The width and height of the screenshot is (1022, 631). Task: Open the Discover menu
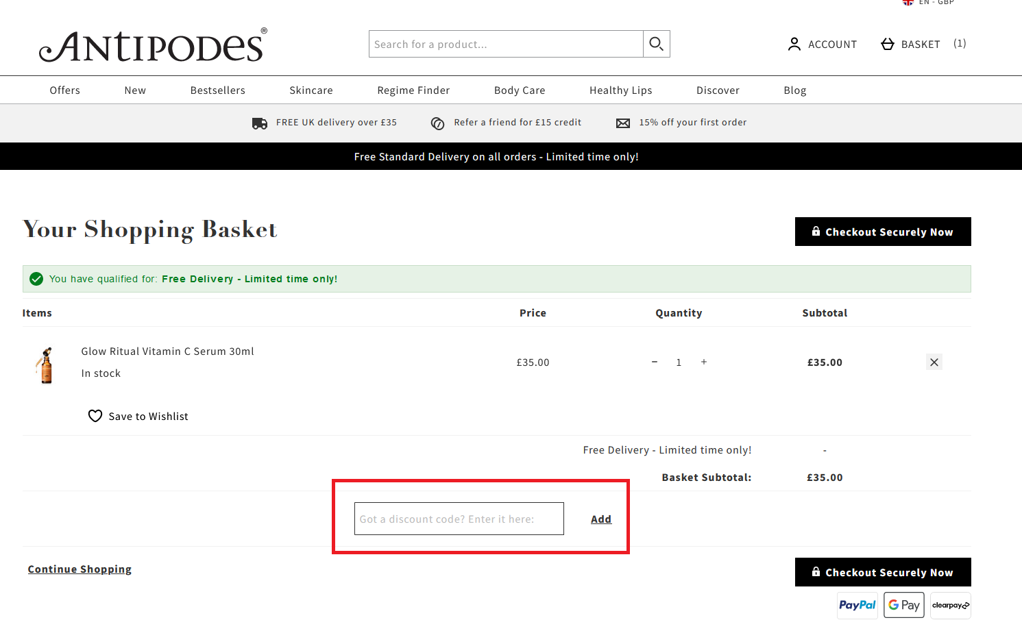pyautogui.click(x=718, y=90)
